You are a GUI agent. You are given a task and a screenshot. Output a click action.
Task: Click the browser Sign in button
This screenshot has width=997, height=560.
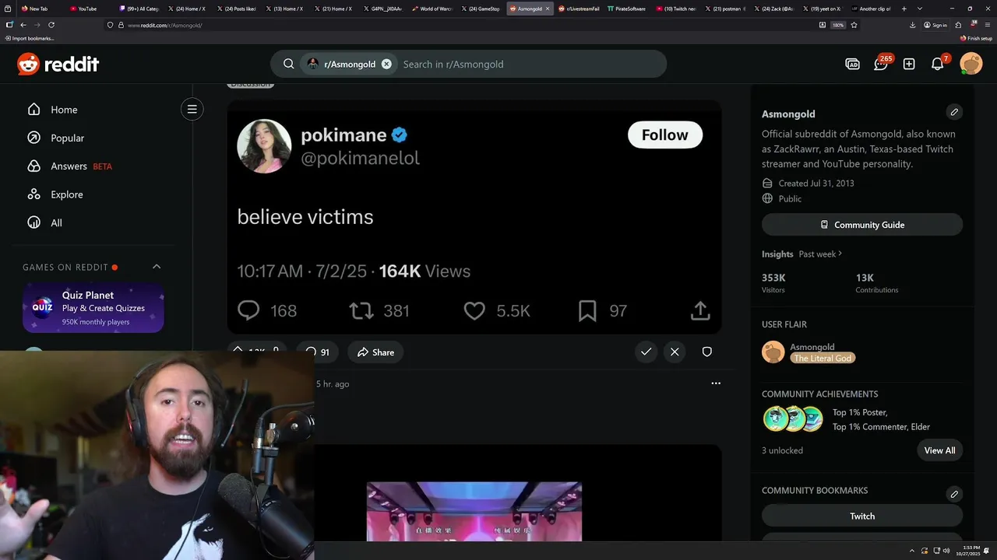click(936, 25)
